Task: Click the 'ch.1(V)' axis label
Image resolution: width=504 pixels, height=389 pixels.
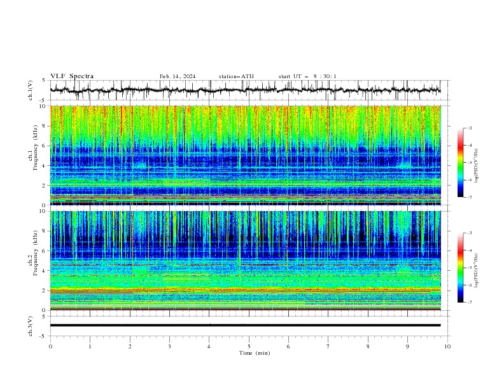Action: tap(31, 90)
